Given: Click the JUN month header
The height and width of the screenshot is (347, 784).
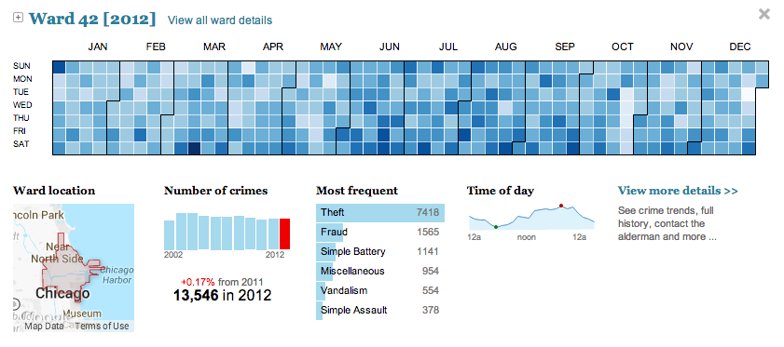Looking at the screenshot, I should click(x=390, y=47).
